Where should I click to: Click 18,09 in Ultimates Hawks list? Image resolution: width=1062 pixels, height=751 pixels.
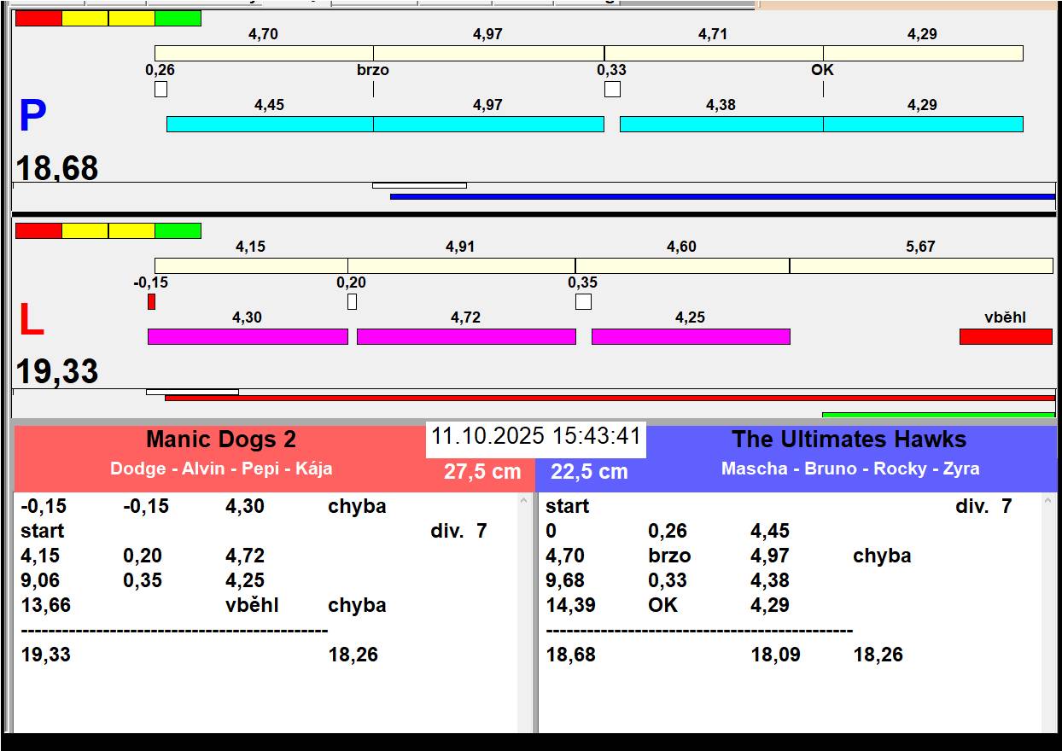[x=775, y=655]
